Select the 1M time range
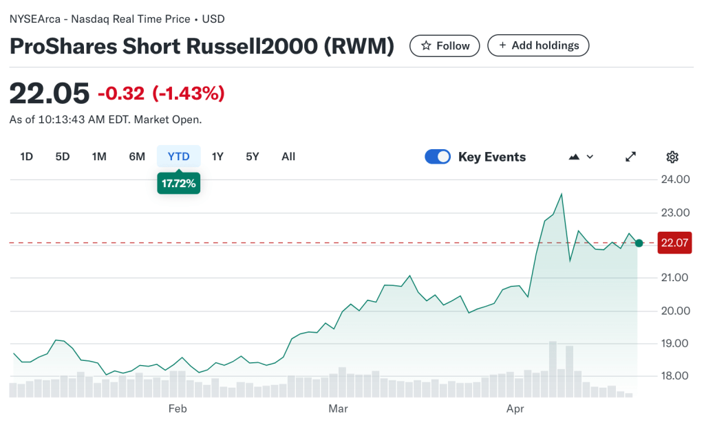Viewport: 704px width, 429px height. point(99,157)
